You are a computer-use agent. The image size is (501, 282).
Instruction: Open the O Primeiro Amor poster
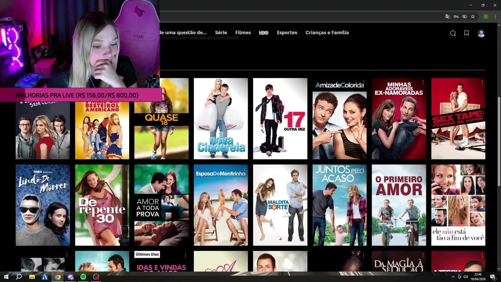pos(399,205)
